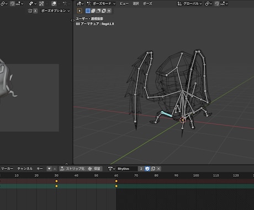Click frame 10 on the timeline ruler

click(17, 175)
